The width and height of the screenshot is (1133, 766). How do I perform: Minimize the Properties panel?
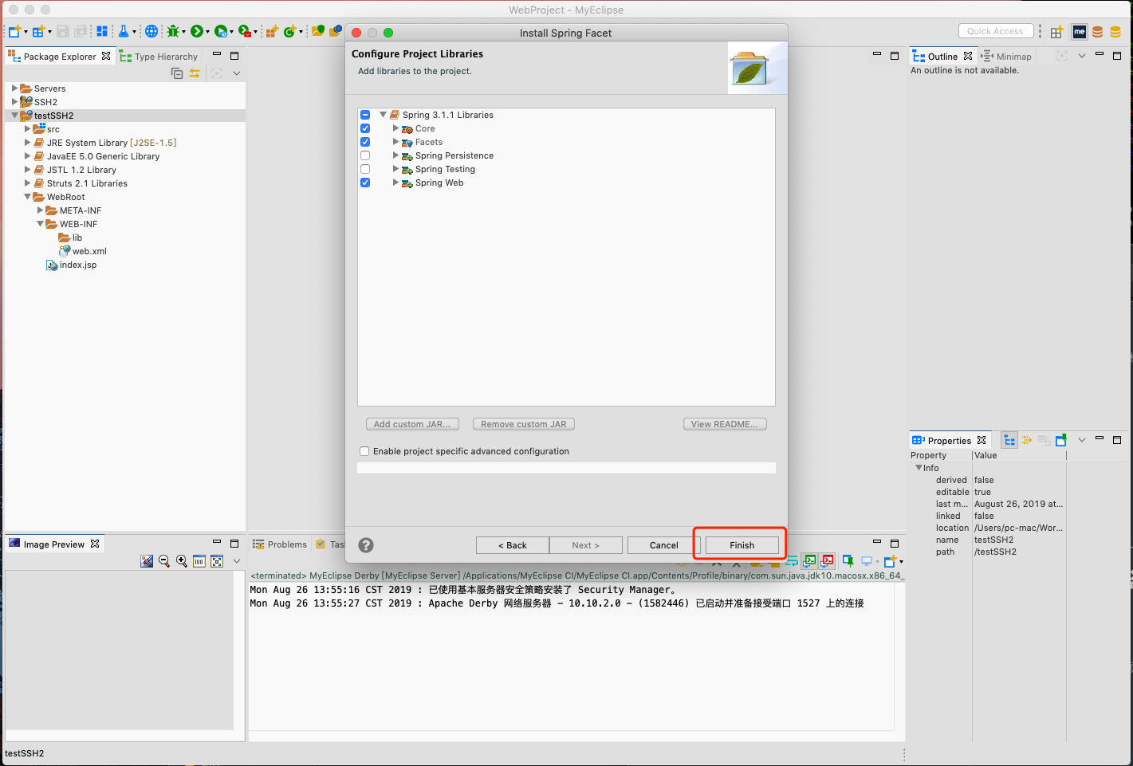[x=1100, y=439]
